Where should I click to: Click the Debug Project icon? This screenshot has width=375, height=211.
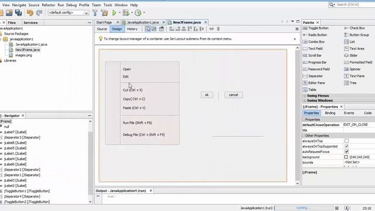coord(125,13)
